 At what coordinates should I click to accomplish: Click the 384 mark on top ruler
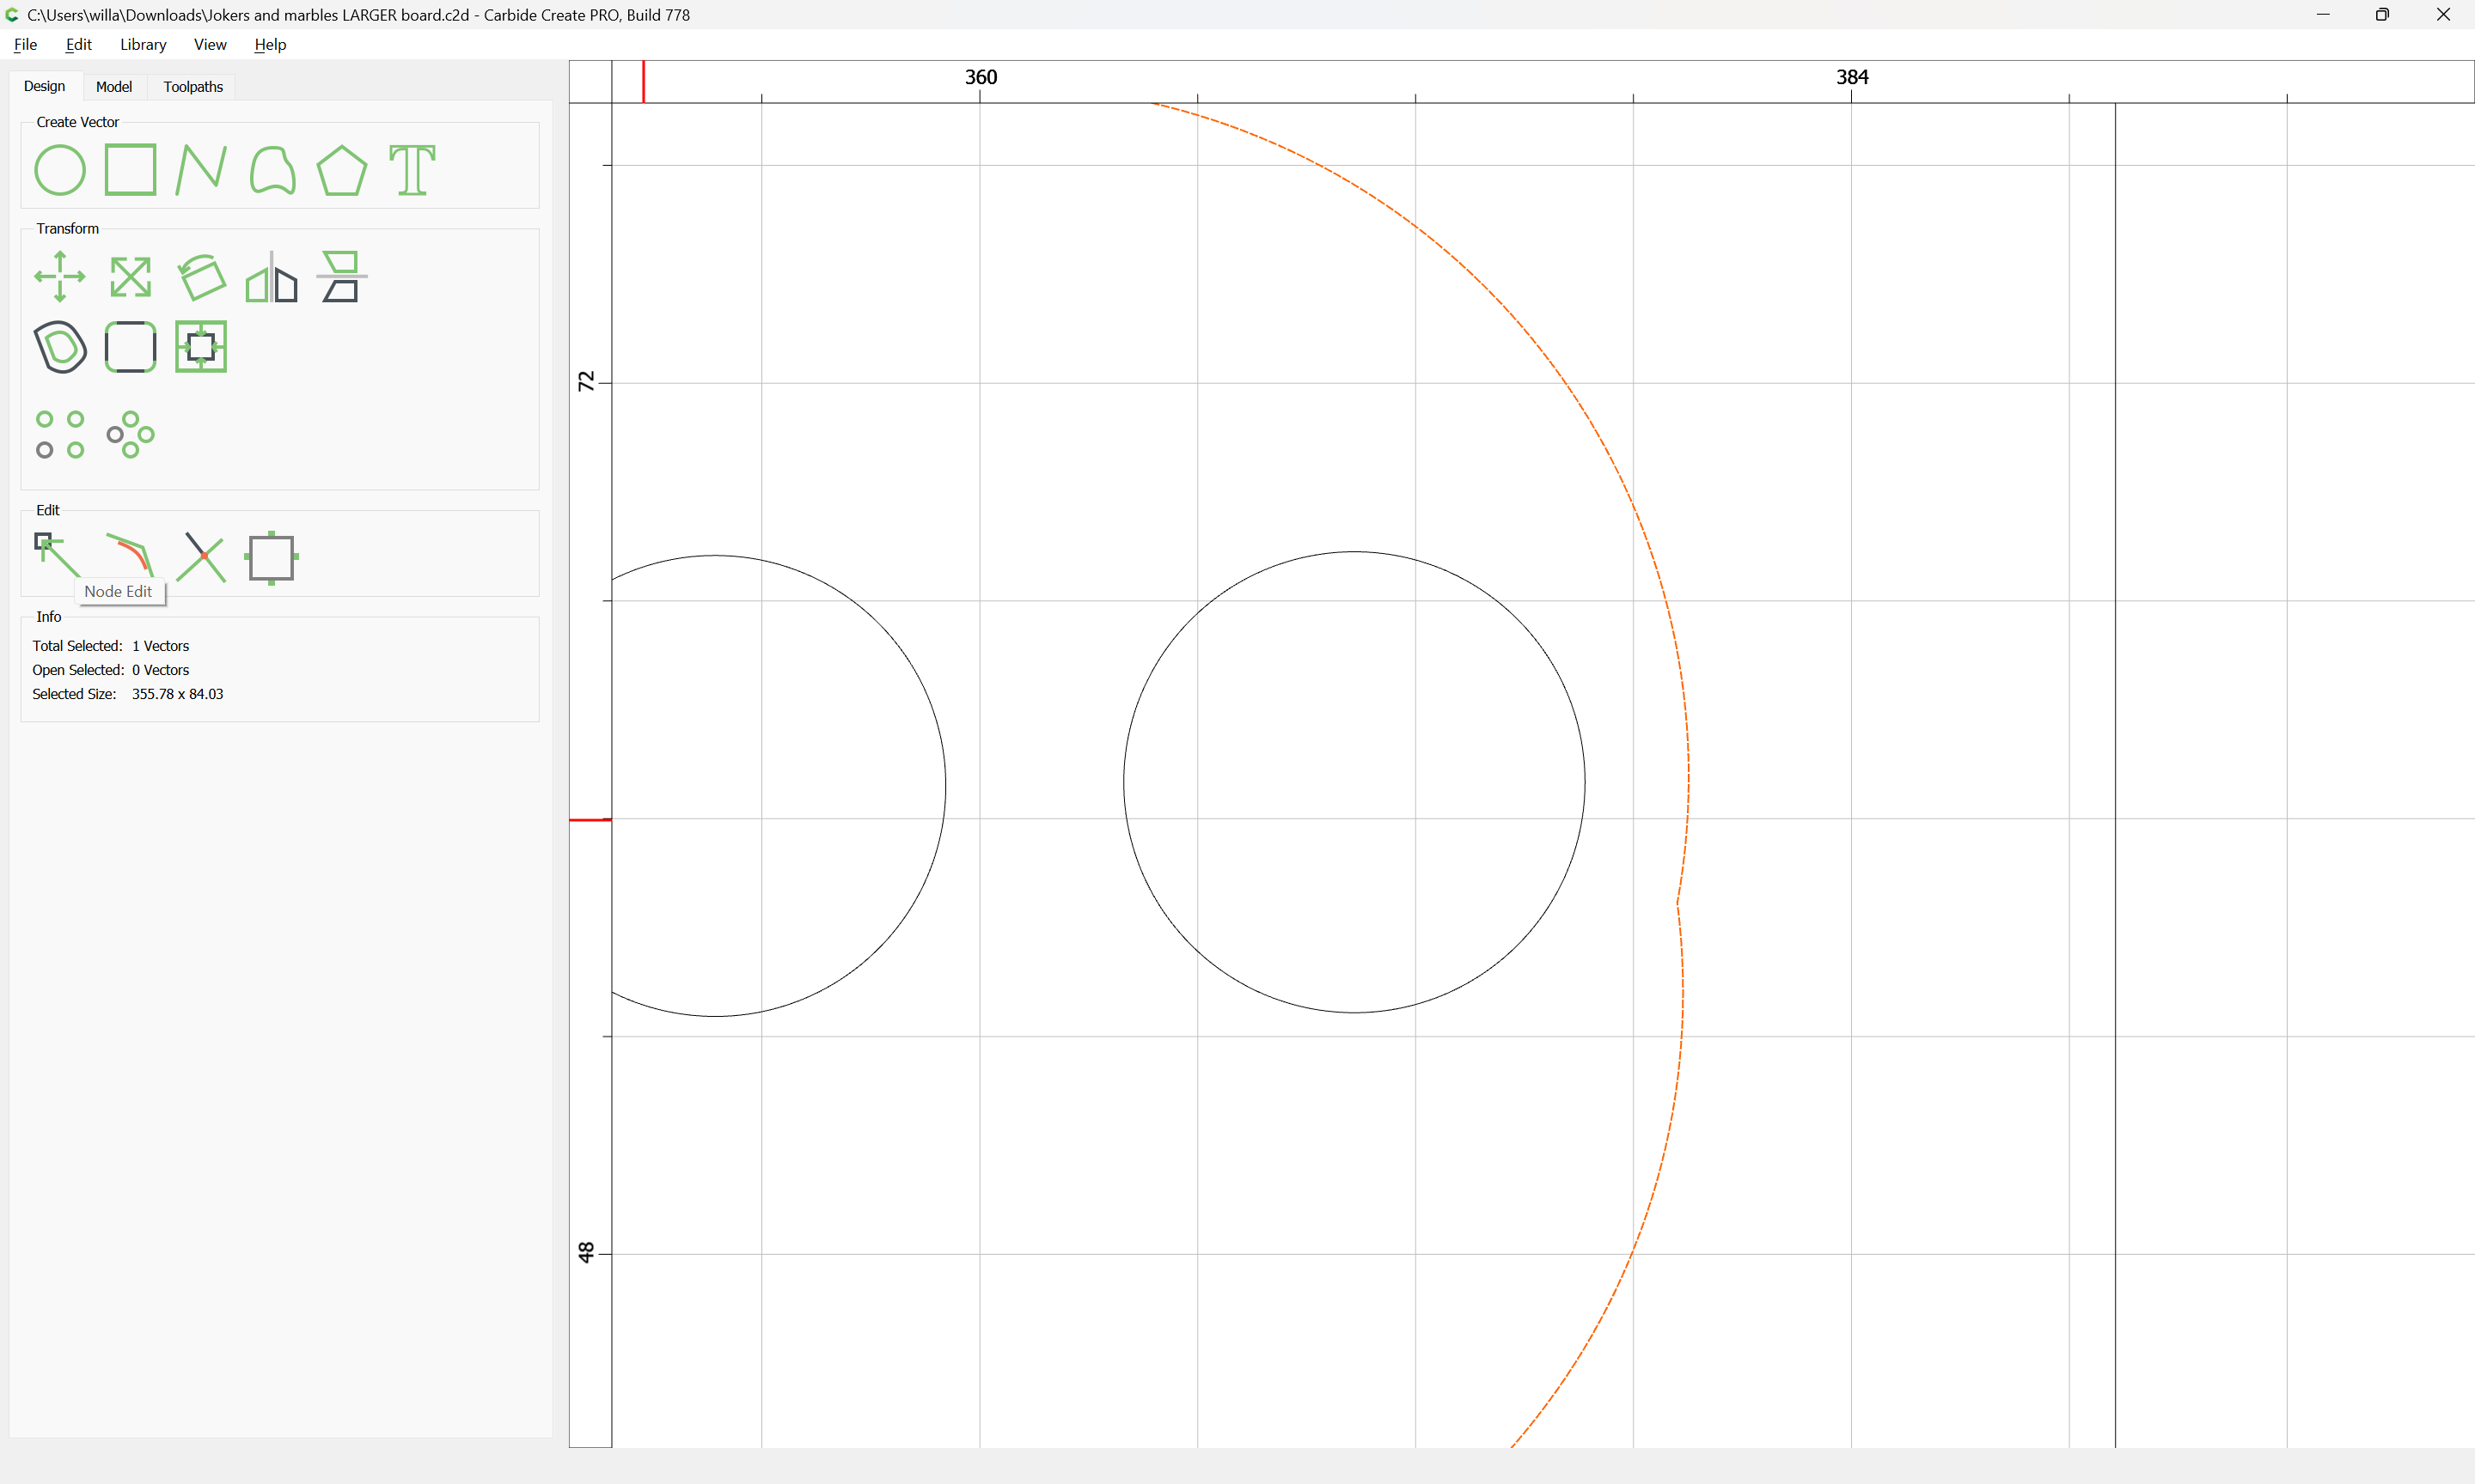(x=1852, y=77)
